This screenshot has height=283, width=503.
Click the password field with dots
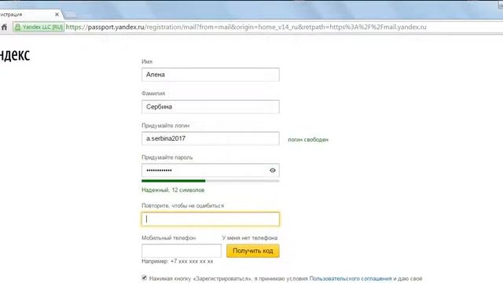[x=211, y=171]
